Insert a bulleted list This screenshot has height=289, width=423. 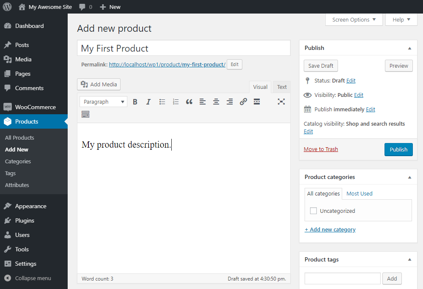click(162, 102)
